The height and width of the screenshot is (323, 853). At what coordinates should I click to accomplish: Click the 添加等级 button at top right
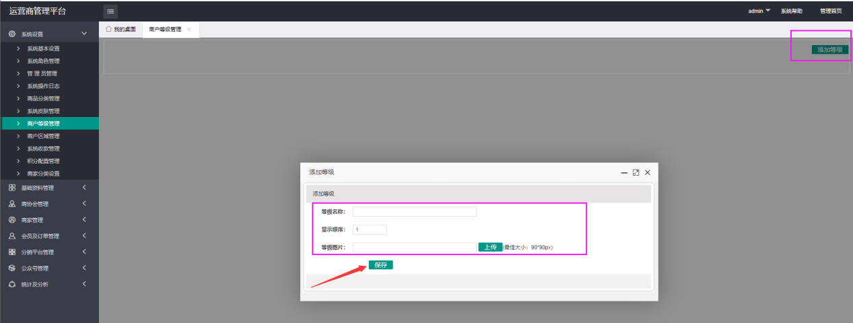tap(829, 50)
